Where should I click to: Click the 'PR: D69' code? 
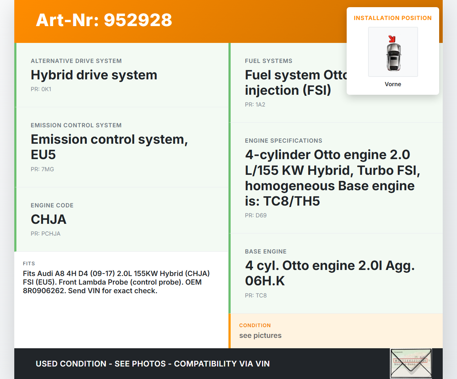coord(256,215)
